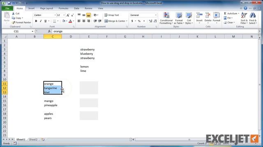Open Microsoft Excel Help question mark
The width and height of the screenshot is (263, 147).
point(245,8)
